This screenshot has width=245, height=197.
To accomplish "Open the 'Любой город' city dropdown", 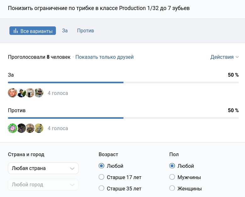I will [43, 185].
